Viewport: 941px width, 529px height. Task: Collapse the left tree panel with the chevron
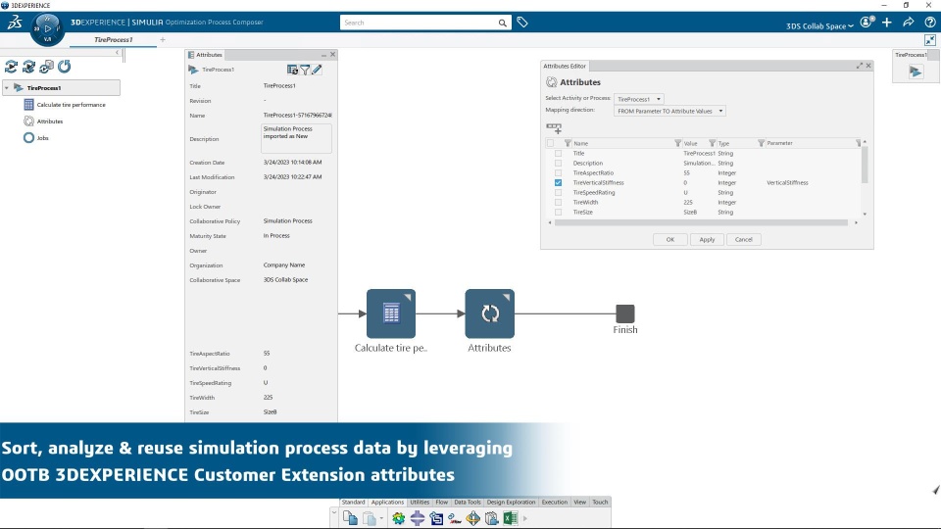[x=118, y=53]
